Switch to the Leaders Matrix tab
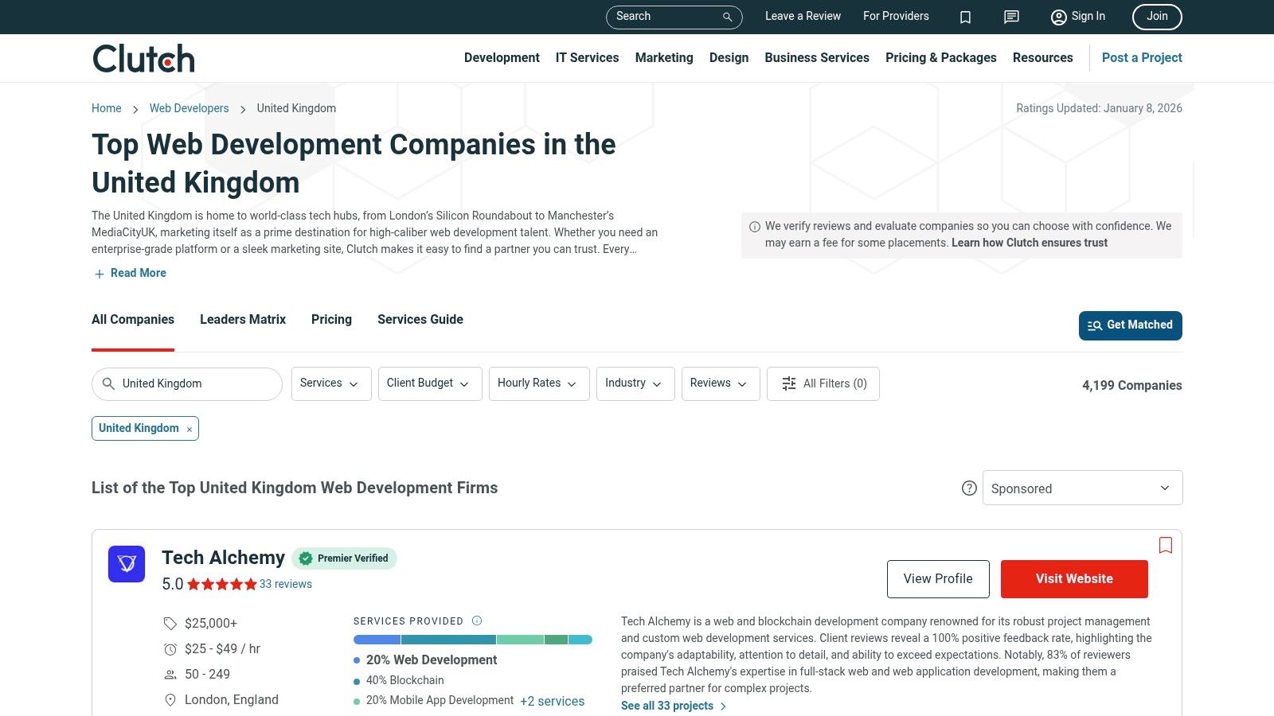1274x716 pixels. [x=242, y=319]
